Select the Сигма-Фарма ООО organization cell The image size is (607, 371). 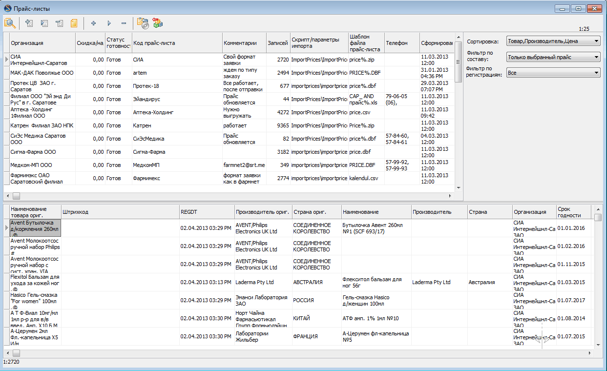42,152
